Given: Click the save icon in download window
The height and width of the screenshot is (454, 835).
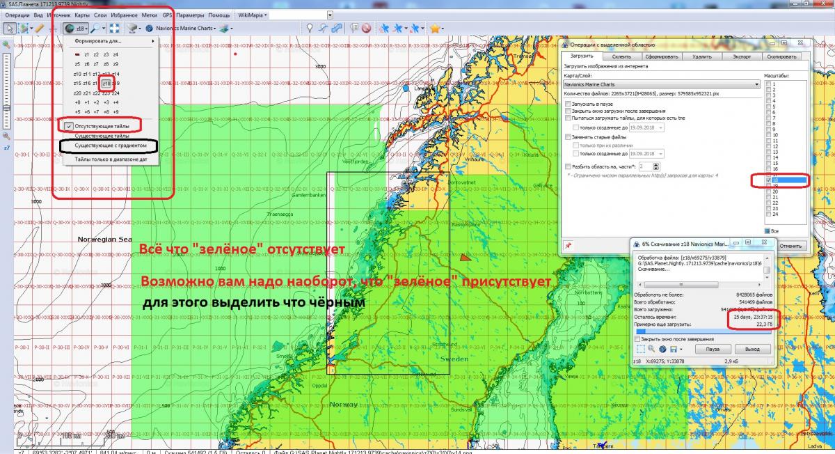Looking at the screenshot, I should [x=673, y=348].
